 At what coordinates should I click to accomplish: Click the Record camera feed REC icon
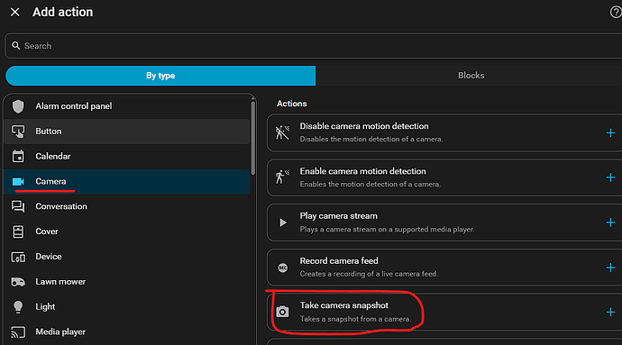(283, 268)
